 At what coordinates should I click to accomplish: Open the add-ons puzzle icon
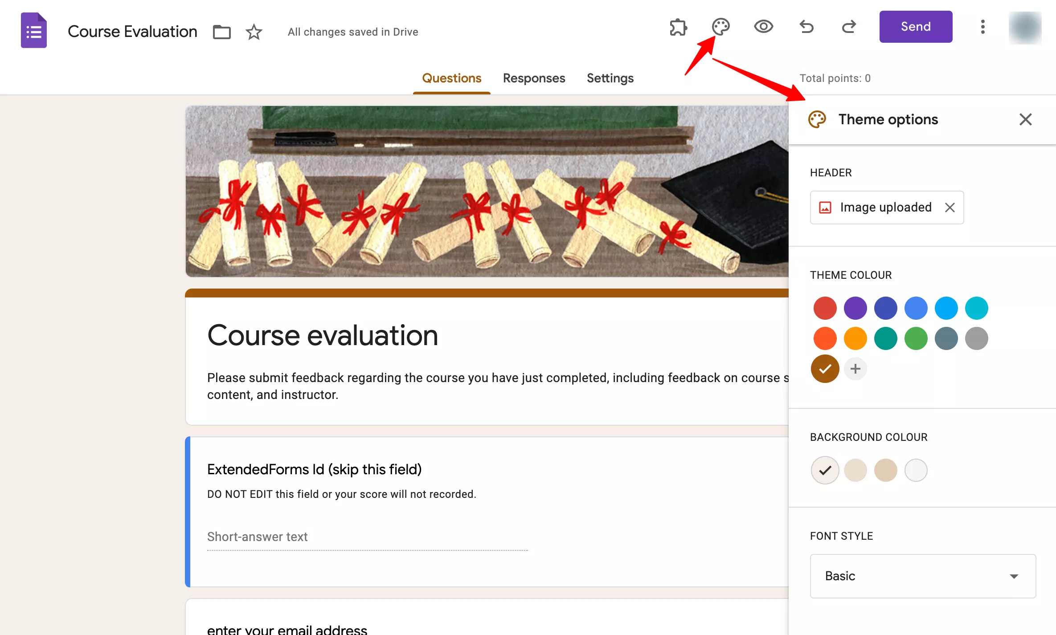[678, 27]
